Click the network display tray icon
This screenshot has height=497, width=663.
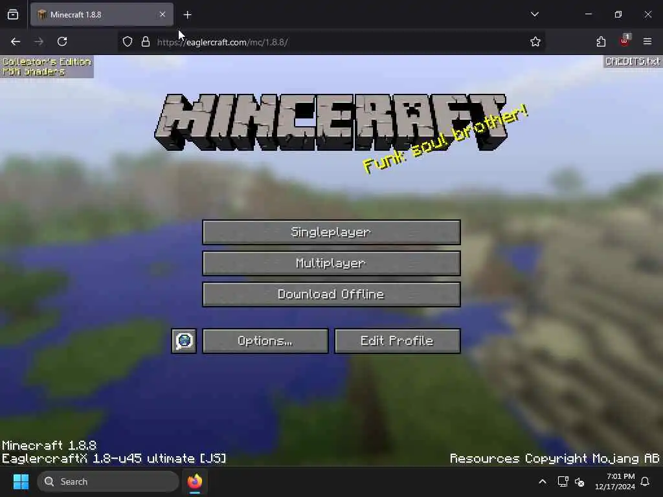(x=563, y=481)
